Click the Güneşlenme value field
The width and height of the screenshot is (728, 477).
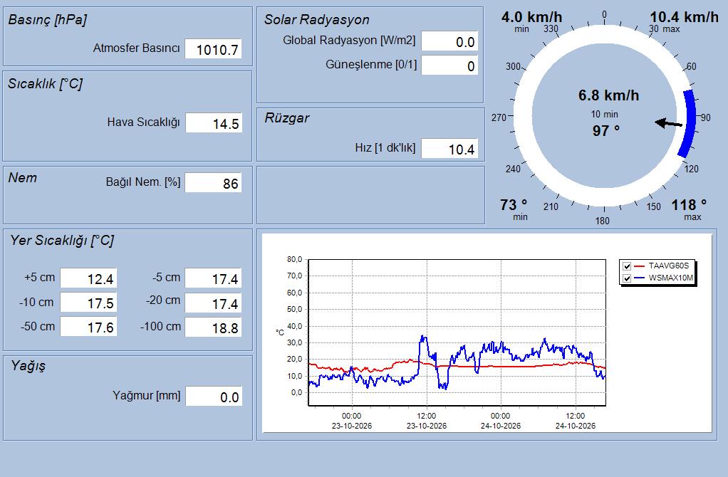[449, 65]
